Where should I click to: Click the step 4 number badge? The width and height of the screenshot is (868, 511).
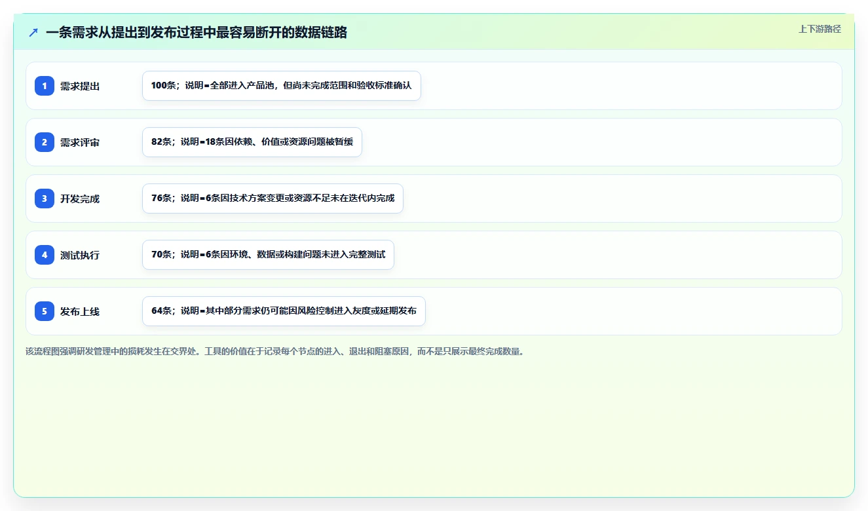point(45,255)
